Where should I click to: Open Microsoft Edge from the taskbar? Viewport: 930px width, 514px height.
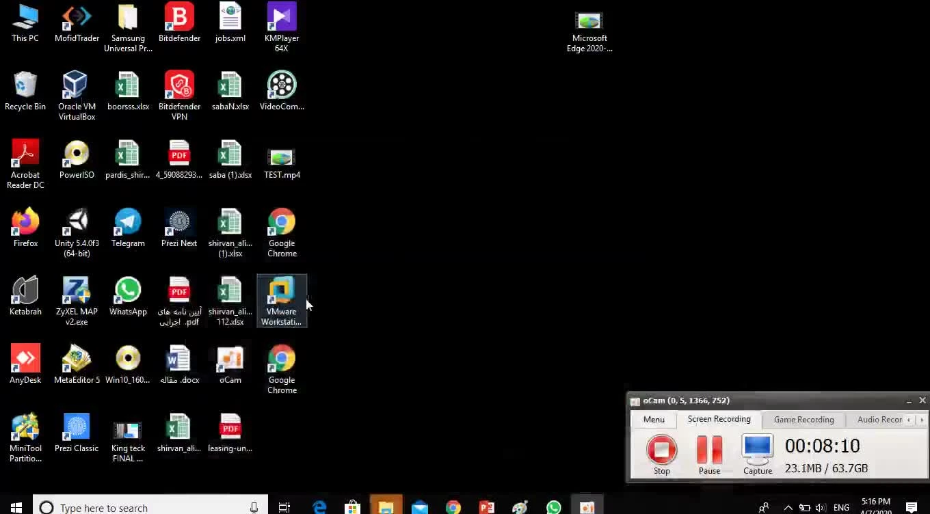319,507
